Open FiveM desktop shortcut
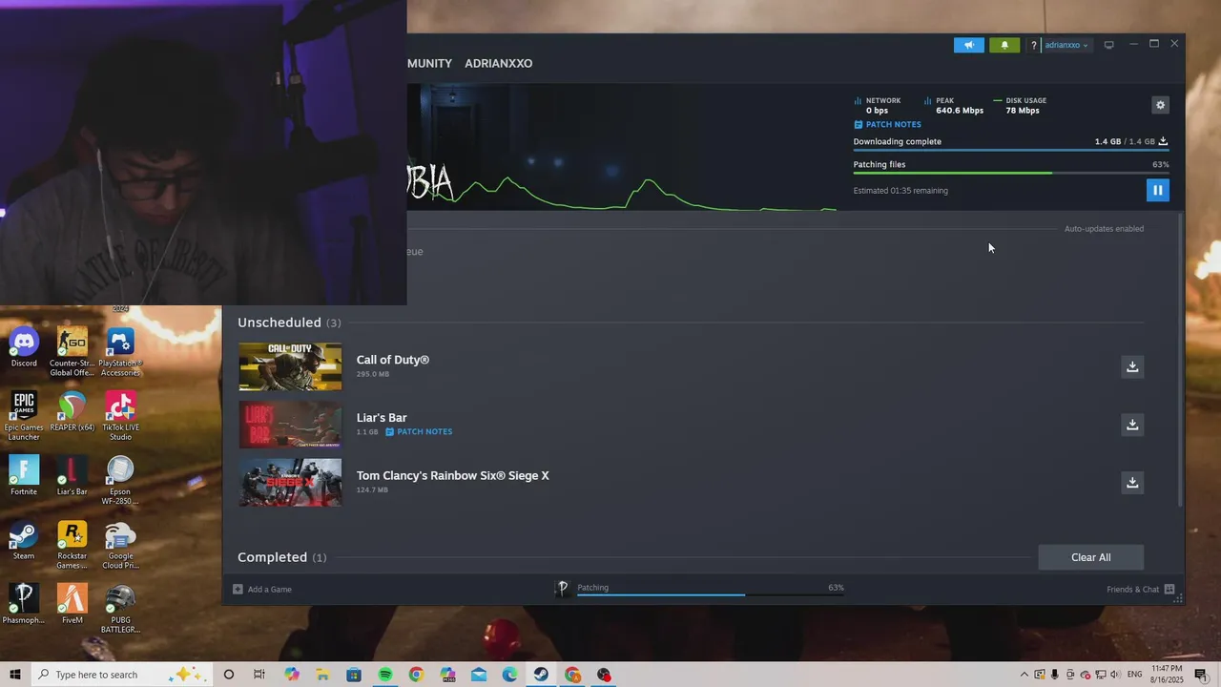 click(x=72, y=604)
